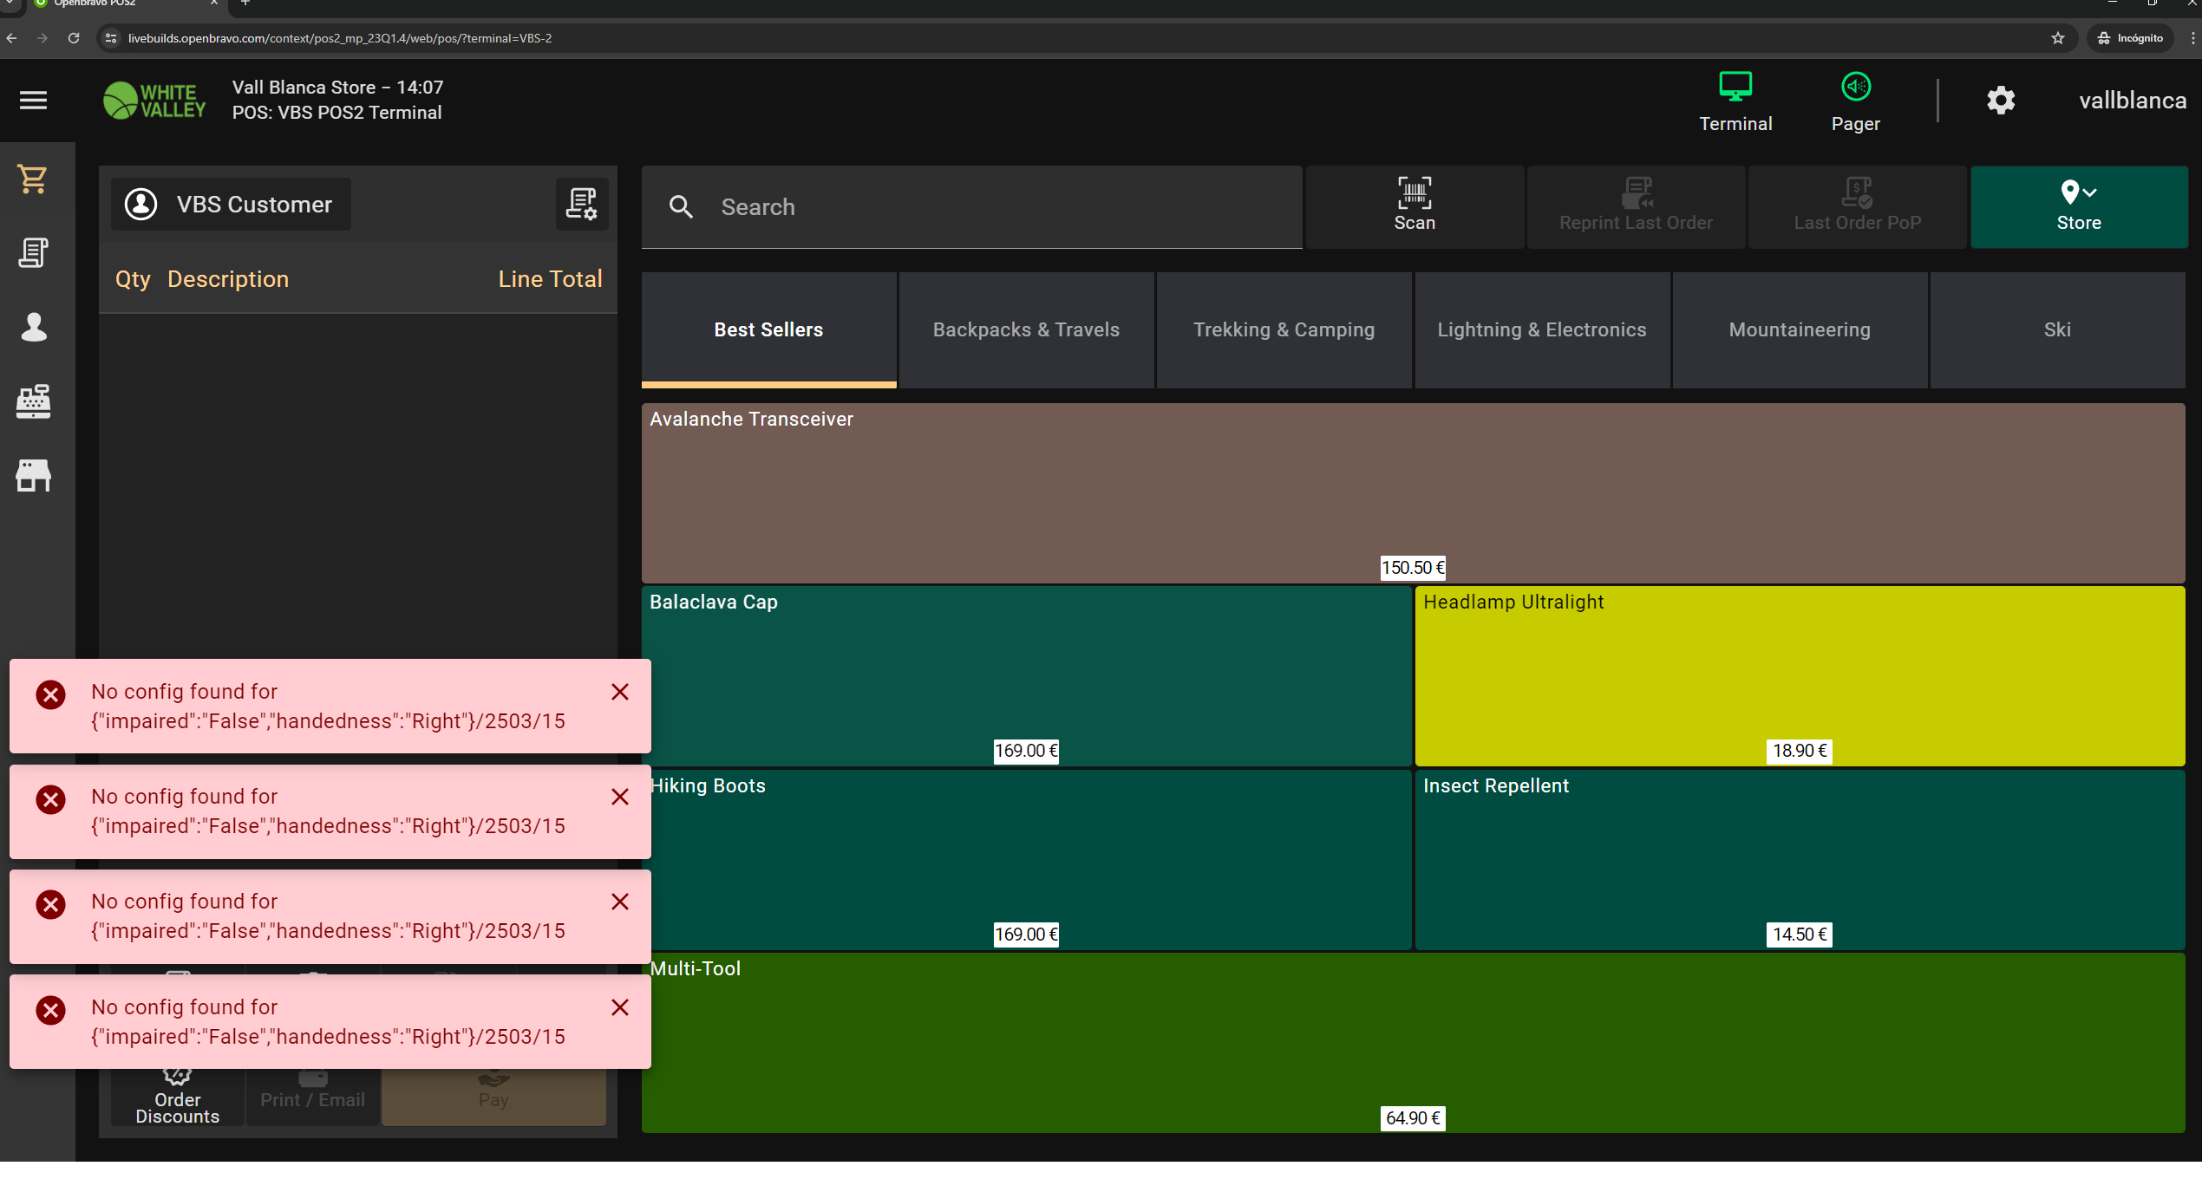Click the shopping cart sidebar icon
Image resolution: width=2202 pixels, height=1192 pixels.
pyautogui.click(x=33, y=179)
